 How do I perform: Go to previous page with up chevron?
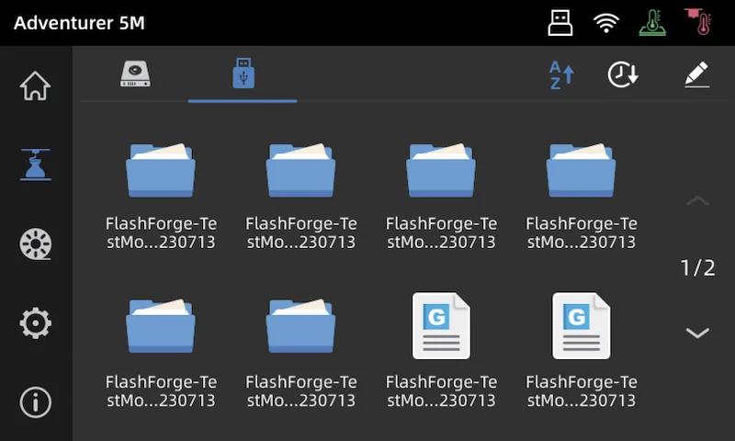697,201
